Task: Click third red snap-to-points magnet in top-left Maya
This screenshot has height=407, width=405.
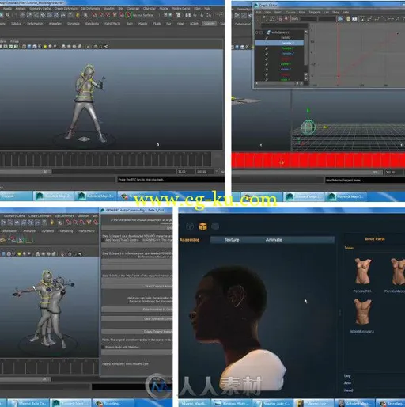Action: click(x=108, y=15)
